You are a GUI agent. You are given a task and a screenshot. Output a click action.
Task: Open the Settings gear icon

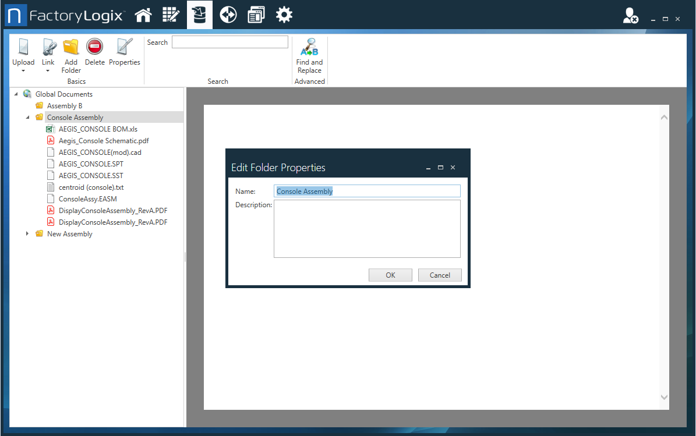click(284, 14)
